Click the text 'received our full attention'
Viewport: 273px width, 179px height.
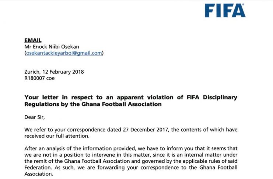coord(57,136)
